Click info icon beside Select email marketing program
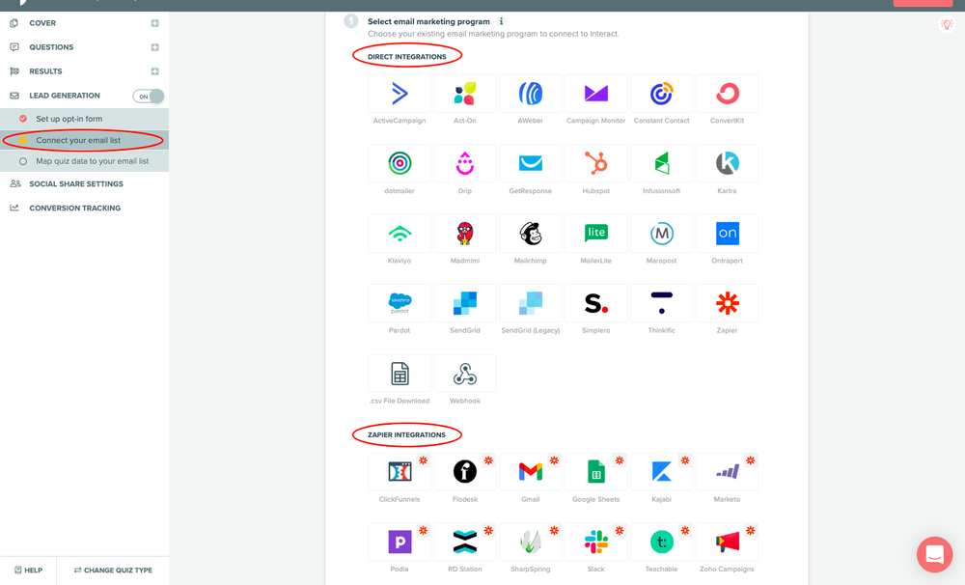Image resolution: width=965 pixels, height=585 pixels. 502,21
